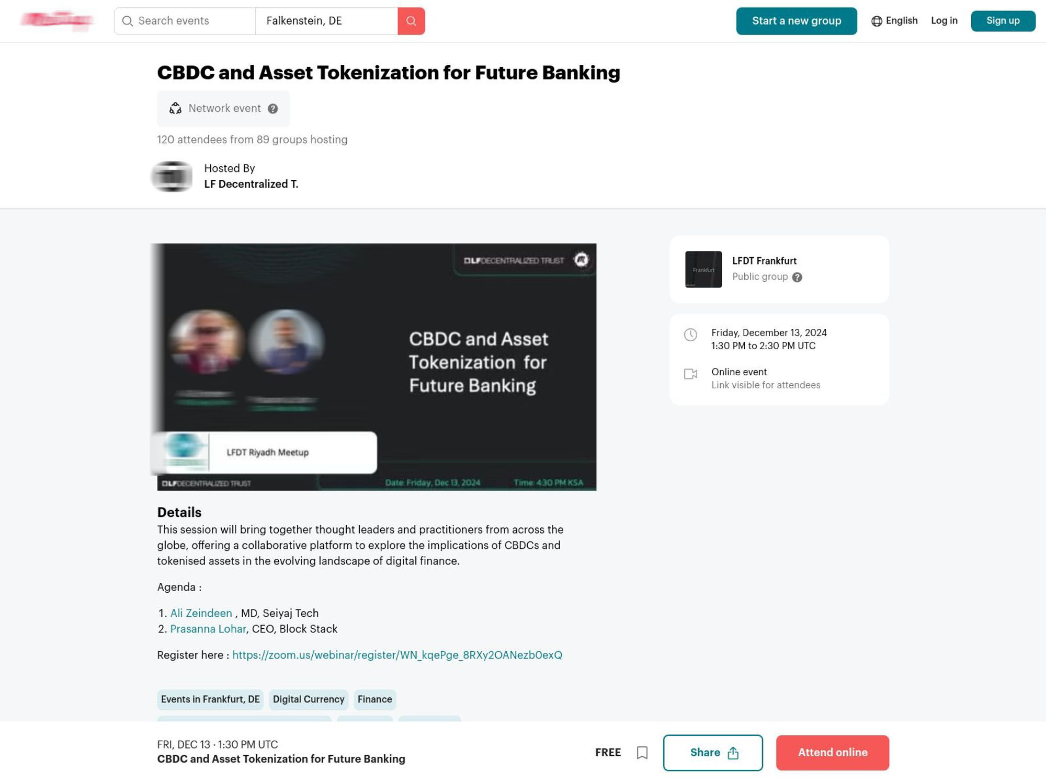Select the Finance filter tag
Image resolution: width=1046 pixels, height=784 pixels.
coord(374,699)
